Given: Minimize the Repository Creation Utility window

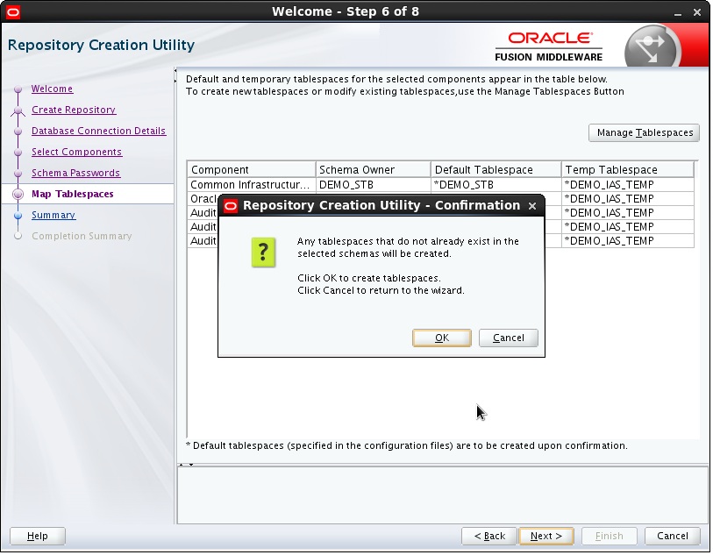Looking at the screenshot, I should [x=679, y=13].
